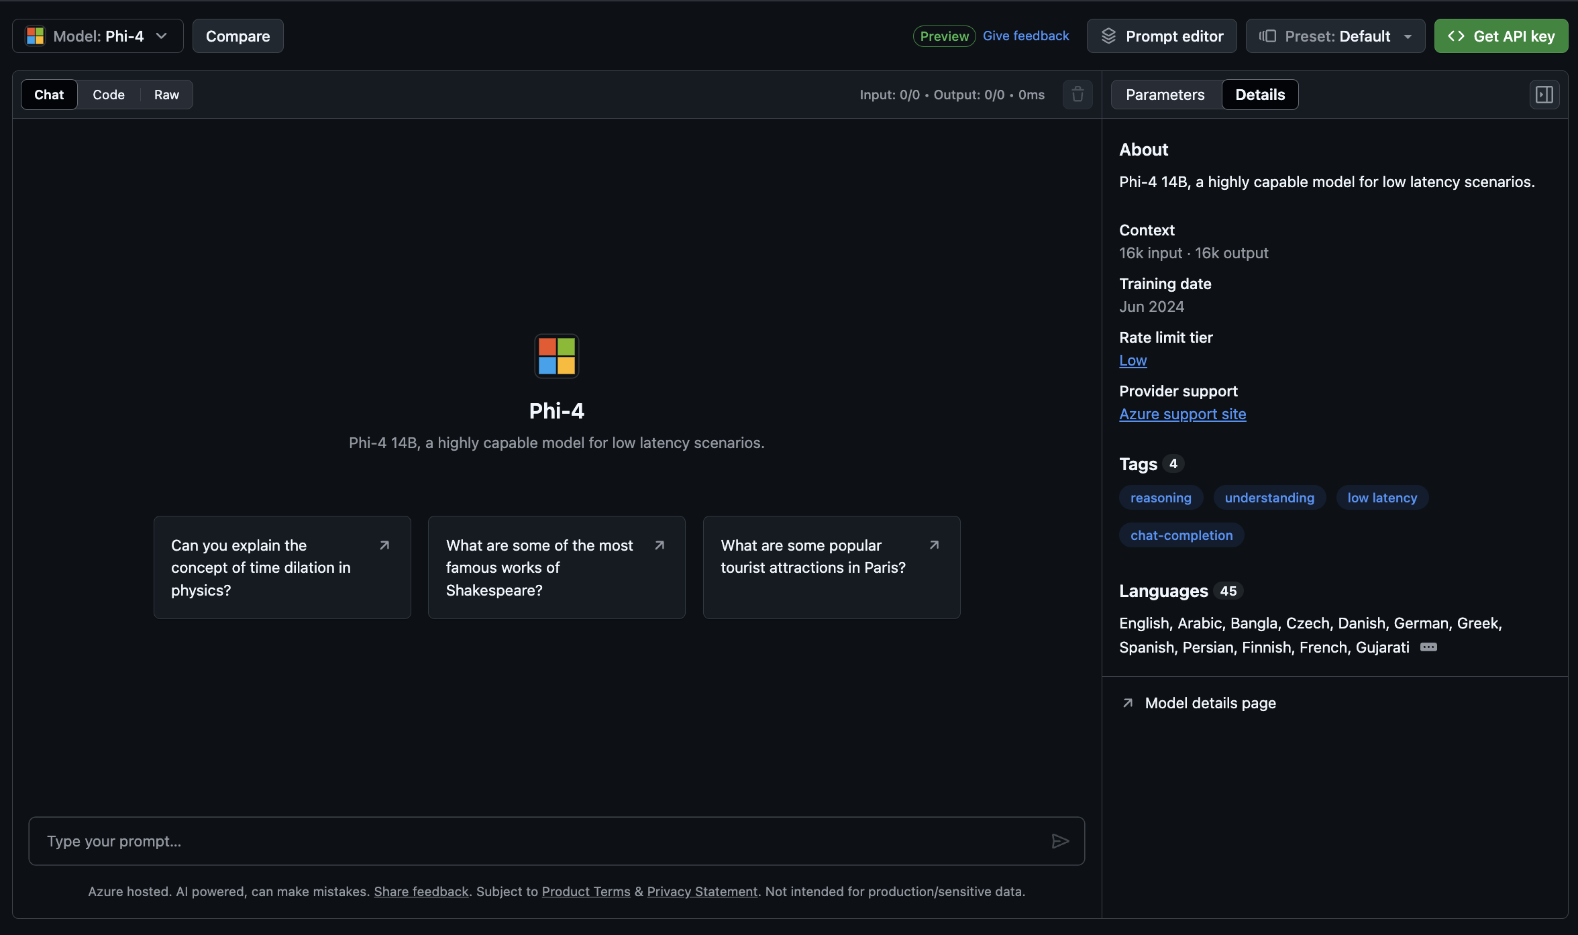Click the low latency tag
Viewport: 1578px width, 935px height.
click(1382, 498)
